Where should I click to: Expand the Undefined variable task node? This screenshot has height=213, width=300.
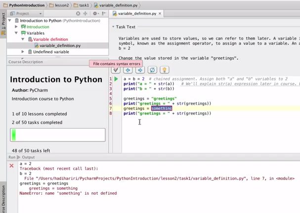pos(23,52)
